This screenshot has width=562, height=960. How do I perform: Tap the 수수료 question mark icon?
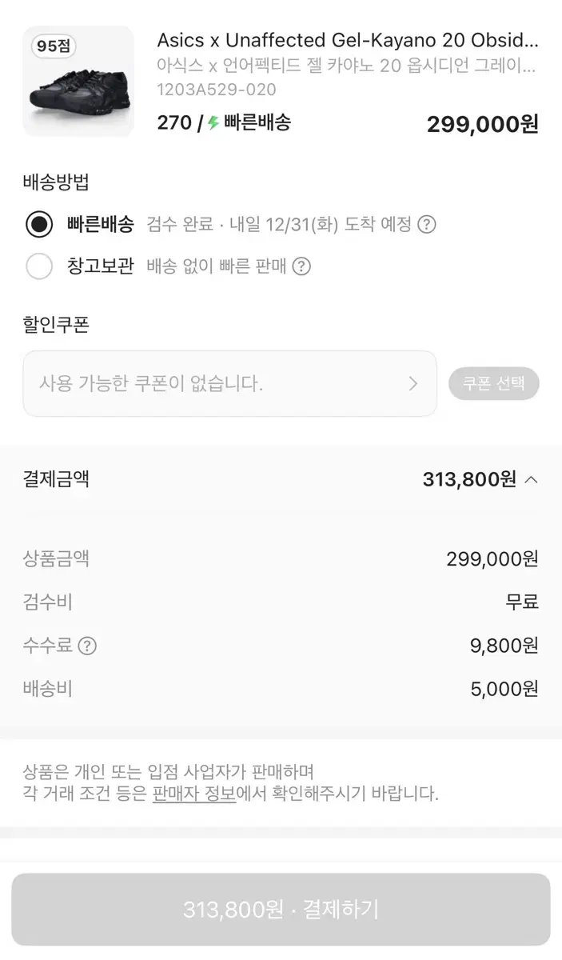pyautogui.click(x=87, y=646)
